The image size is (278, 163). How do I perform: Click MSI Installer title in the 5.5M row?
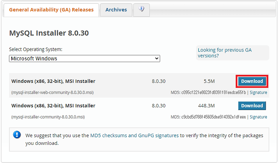(53, 81)
